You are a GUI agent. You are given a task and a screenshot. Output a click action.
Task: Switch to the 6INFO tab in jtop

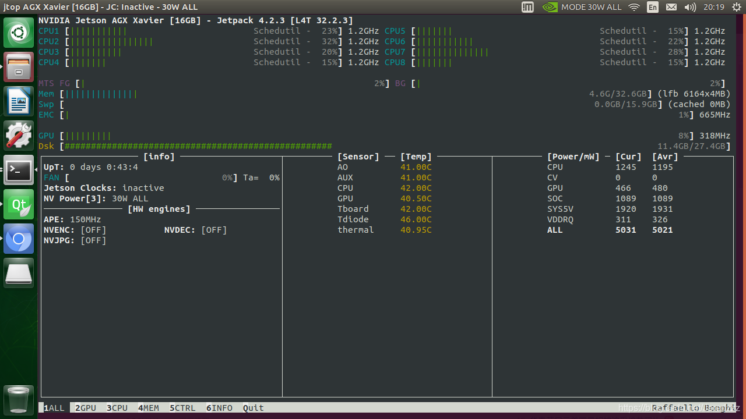point(220,408)
